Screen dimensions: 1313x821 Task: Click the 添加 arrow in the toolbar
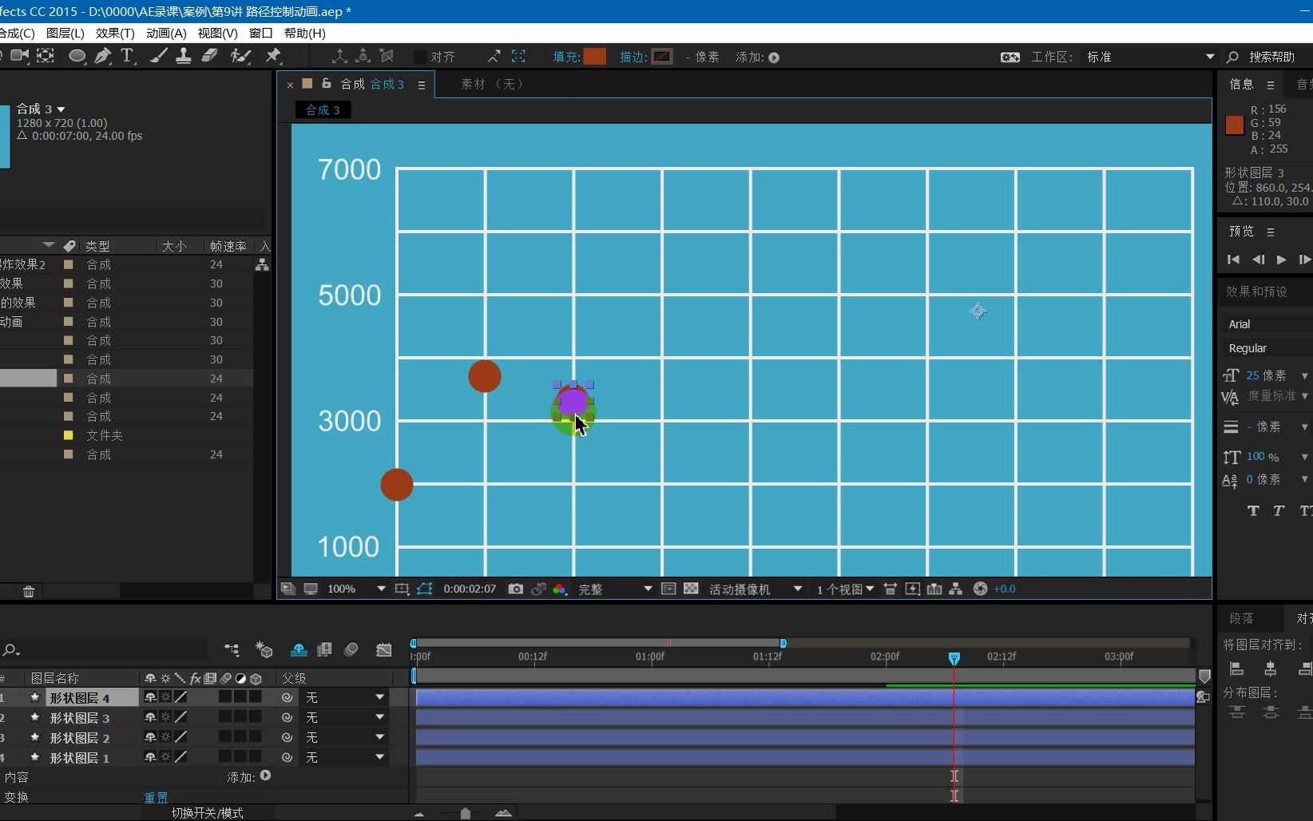click(x=774, y=58)
